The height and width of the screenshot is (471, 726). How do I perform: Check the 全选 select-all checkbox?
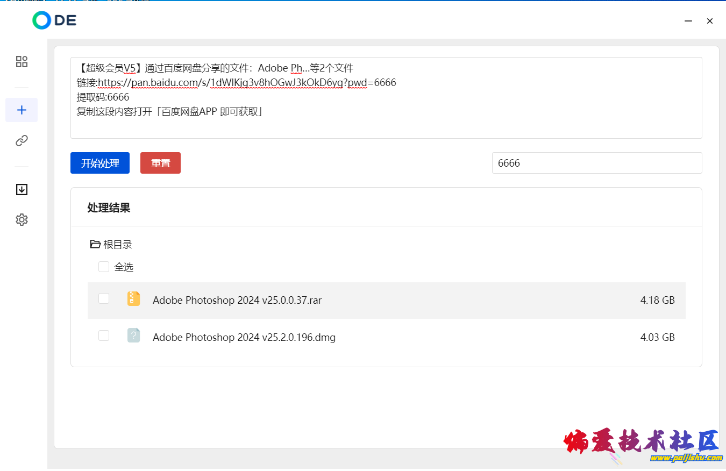click(104, 267)
